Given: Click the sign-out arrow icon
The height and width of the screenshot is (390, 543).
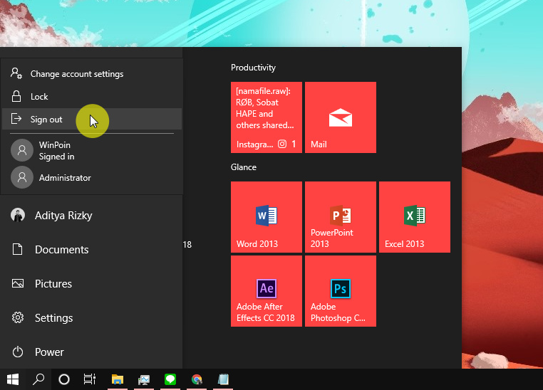Looking at the screenshot, I should click(x=16, y=119).
